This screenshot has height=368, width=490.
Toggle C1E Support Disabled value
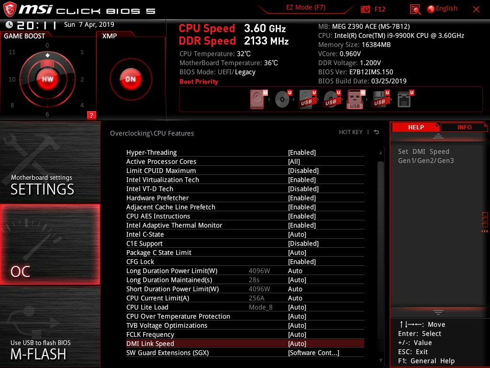tap(303, 243)
